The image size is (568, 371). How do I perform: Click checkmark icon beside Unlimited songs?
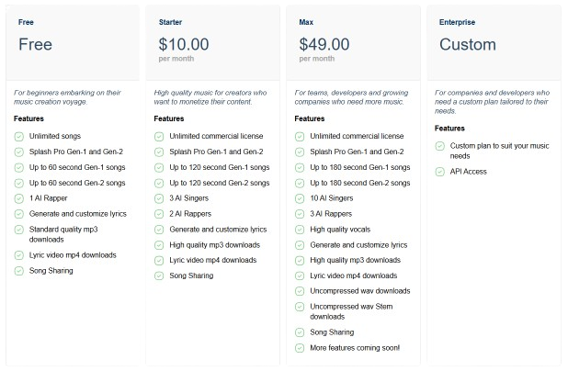pyautogui.click(x=18, y=137)
